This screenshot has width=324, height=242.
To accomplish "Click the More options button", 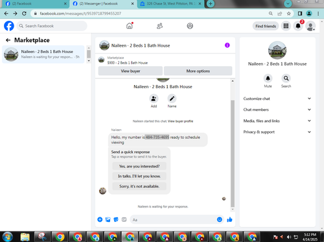I will click(198, 71).
